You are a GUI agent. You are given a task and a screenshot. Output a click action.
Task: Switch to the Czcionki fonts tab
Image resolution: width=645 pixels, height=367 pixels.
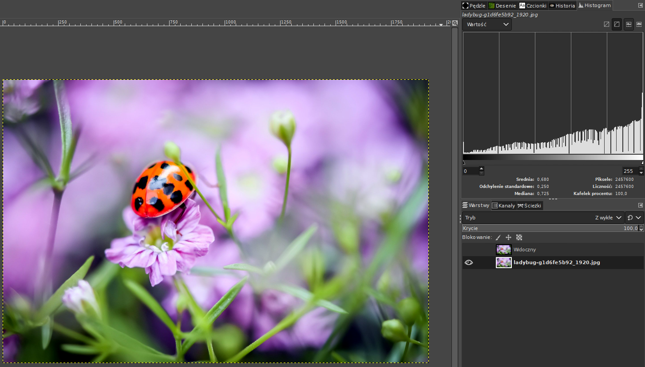533,6
